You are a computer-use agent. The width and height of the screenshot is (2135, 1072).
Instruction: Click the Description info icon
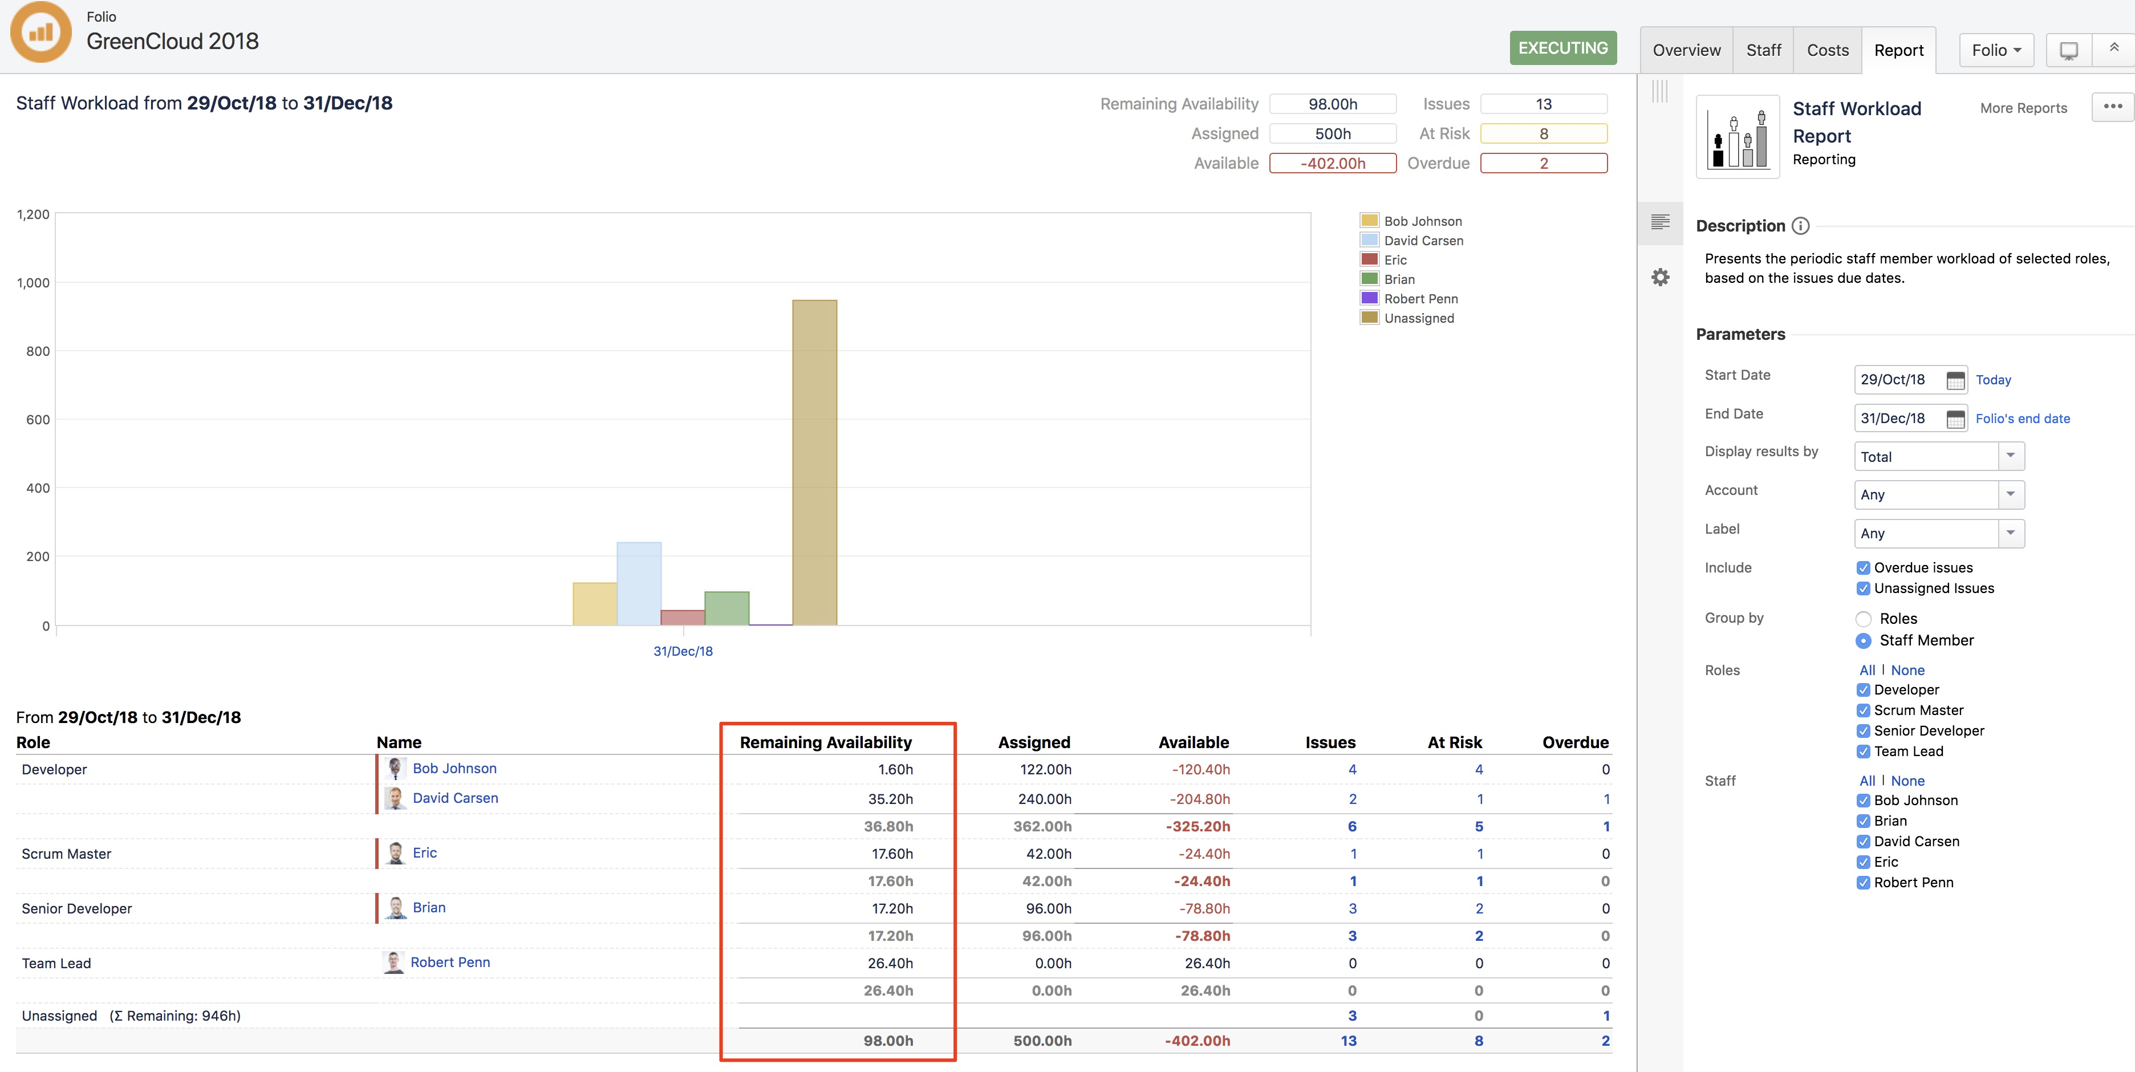tap(1800, 226)
